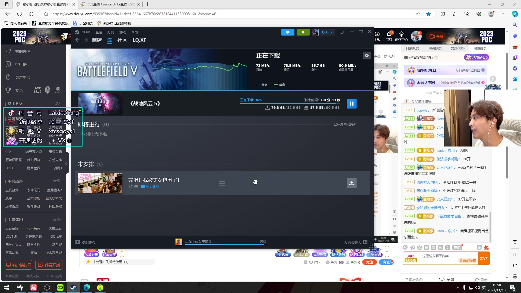Toggle the microphone icon in system tray
The image size is (521, 293).
pos(464,288)
